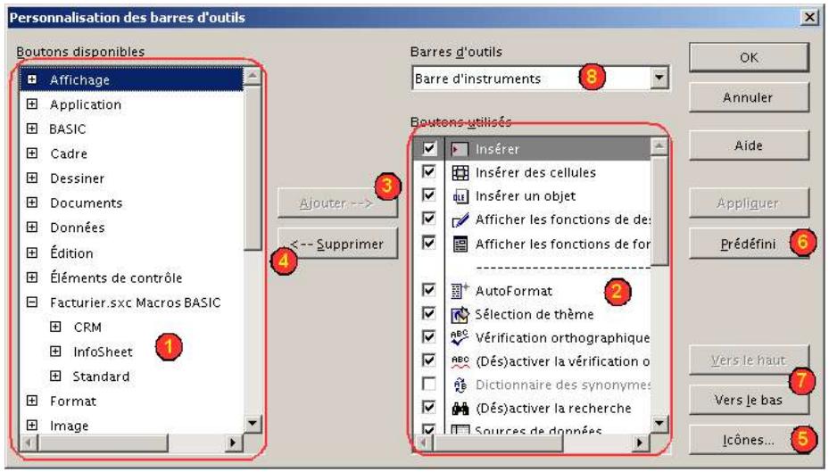
Task: Select the Insérer un objet entry text
Action: [526, 196]
